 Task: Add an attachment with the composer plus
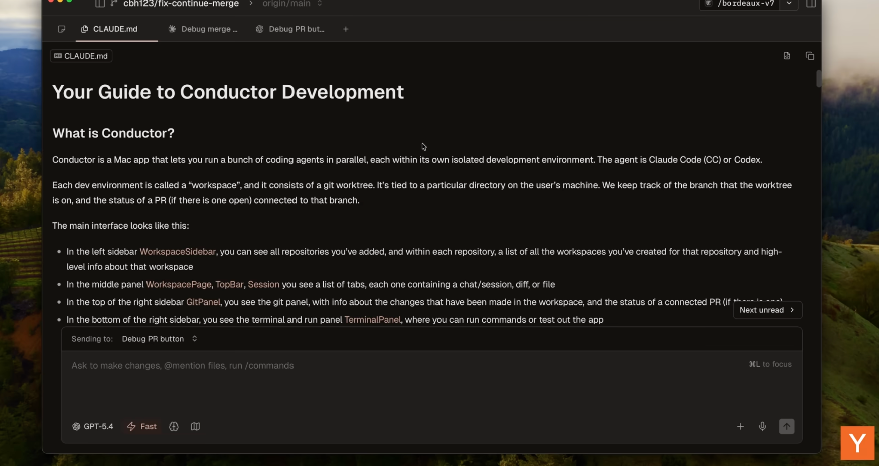pyautogui.click(x=740, y=426)
